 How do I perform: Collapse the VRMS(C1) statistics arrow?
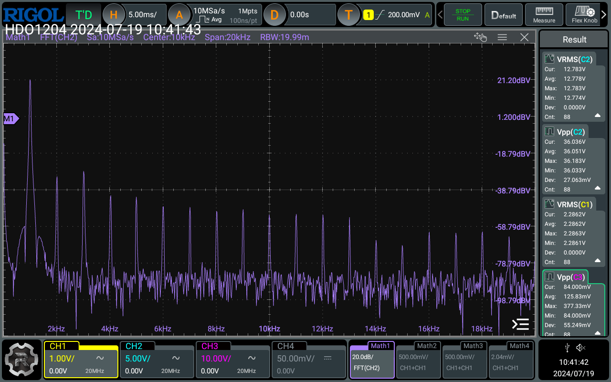click(598, 261)
